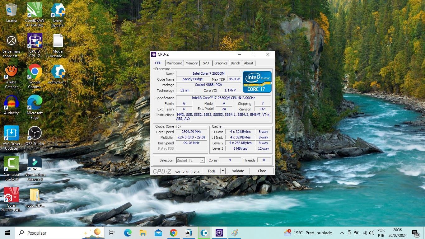Open the Solitaire cards app on taskbar

pos(189,233)
